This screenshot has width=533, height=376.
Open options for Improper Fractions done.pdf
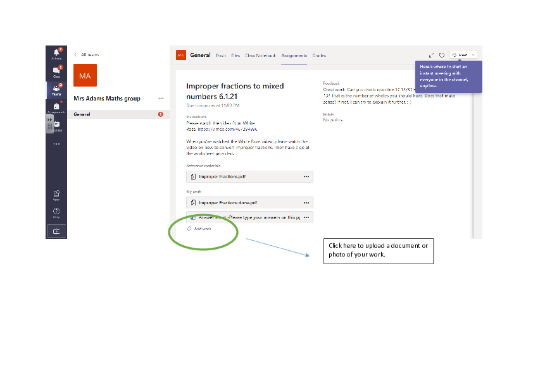(306, 203)
